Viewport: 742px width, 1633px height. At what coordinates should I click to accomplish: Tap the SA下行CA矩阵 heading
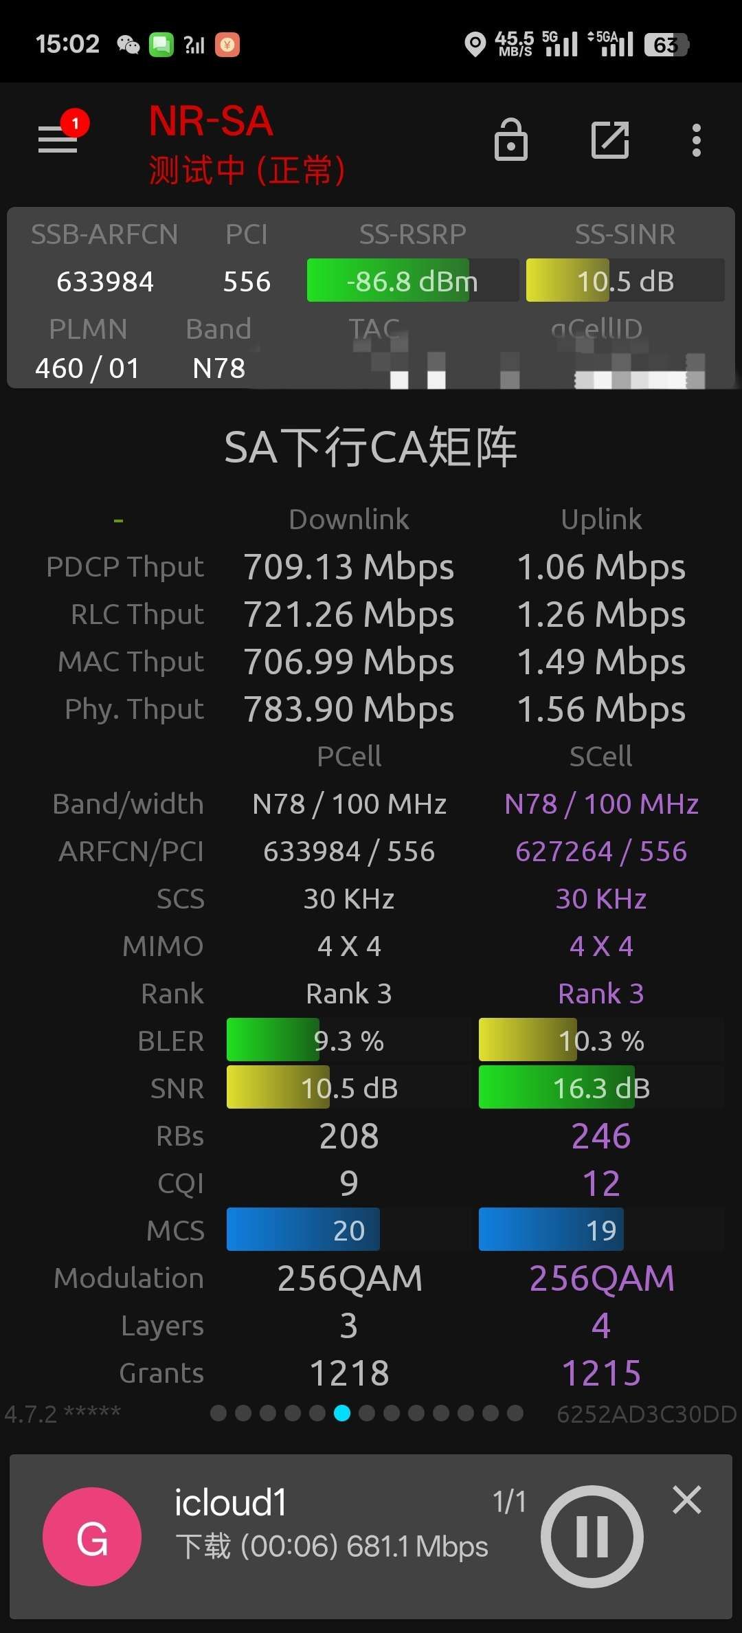coord(371,447)
